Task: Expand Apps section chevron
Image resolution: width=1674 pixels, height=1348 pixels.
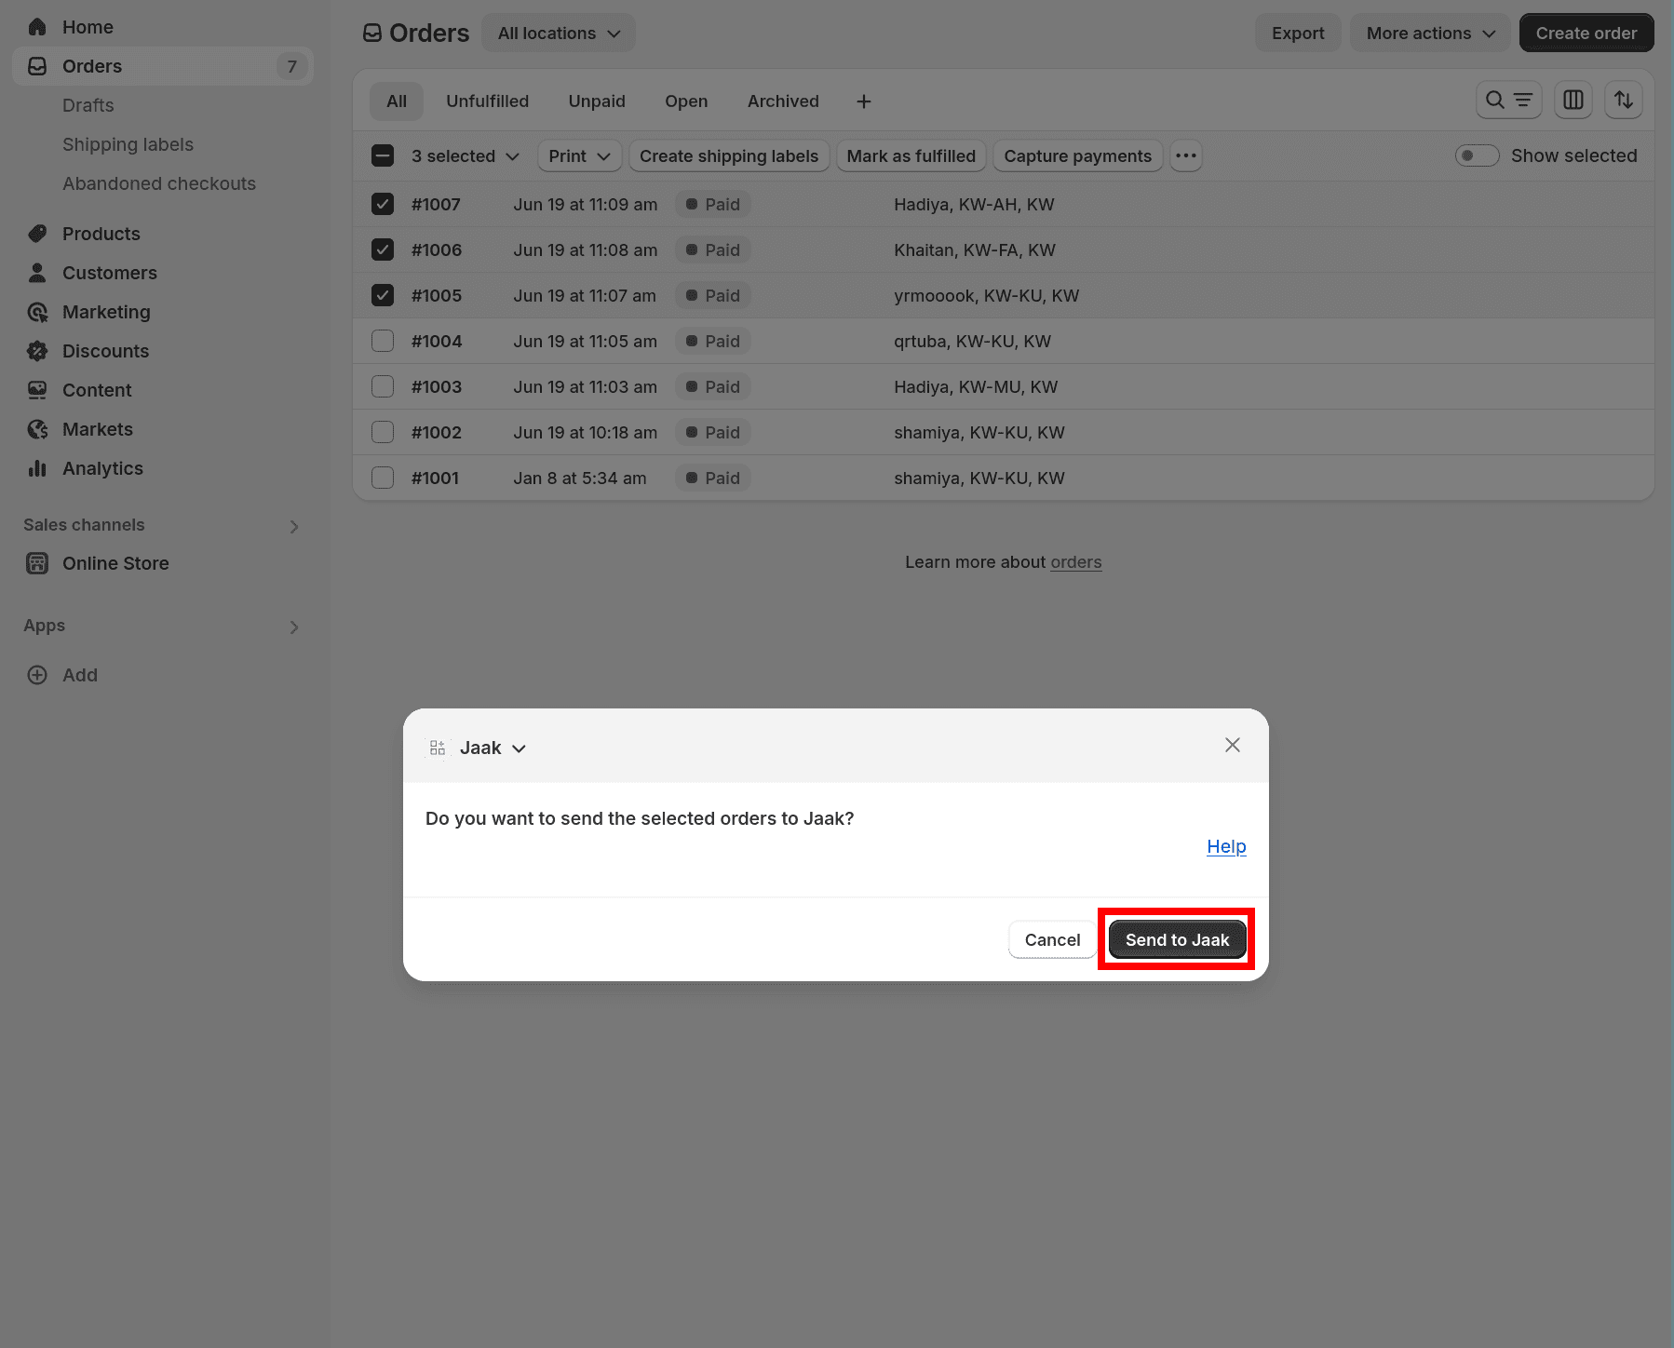Action: click(x=294, y=627)
